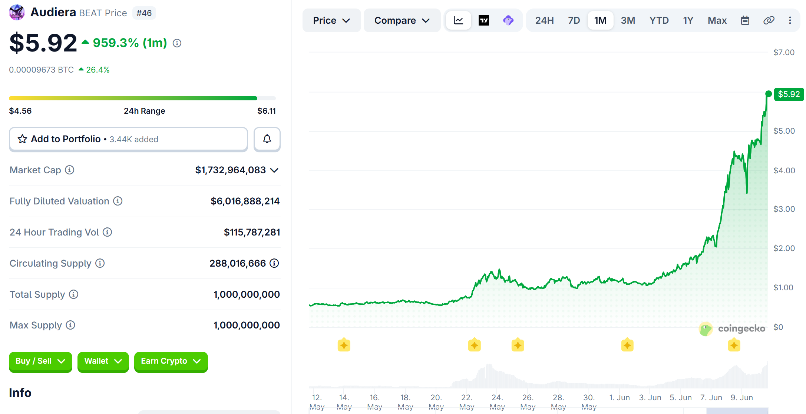
Task: Select the 1M time range
Action: click(600, 20)
